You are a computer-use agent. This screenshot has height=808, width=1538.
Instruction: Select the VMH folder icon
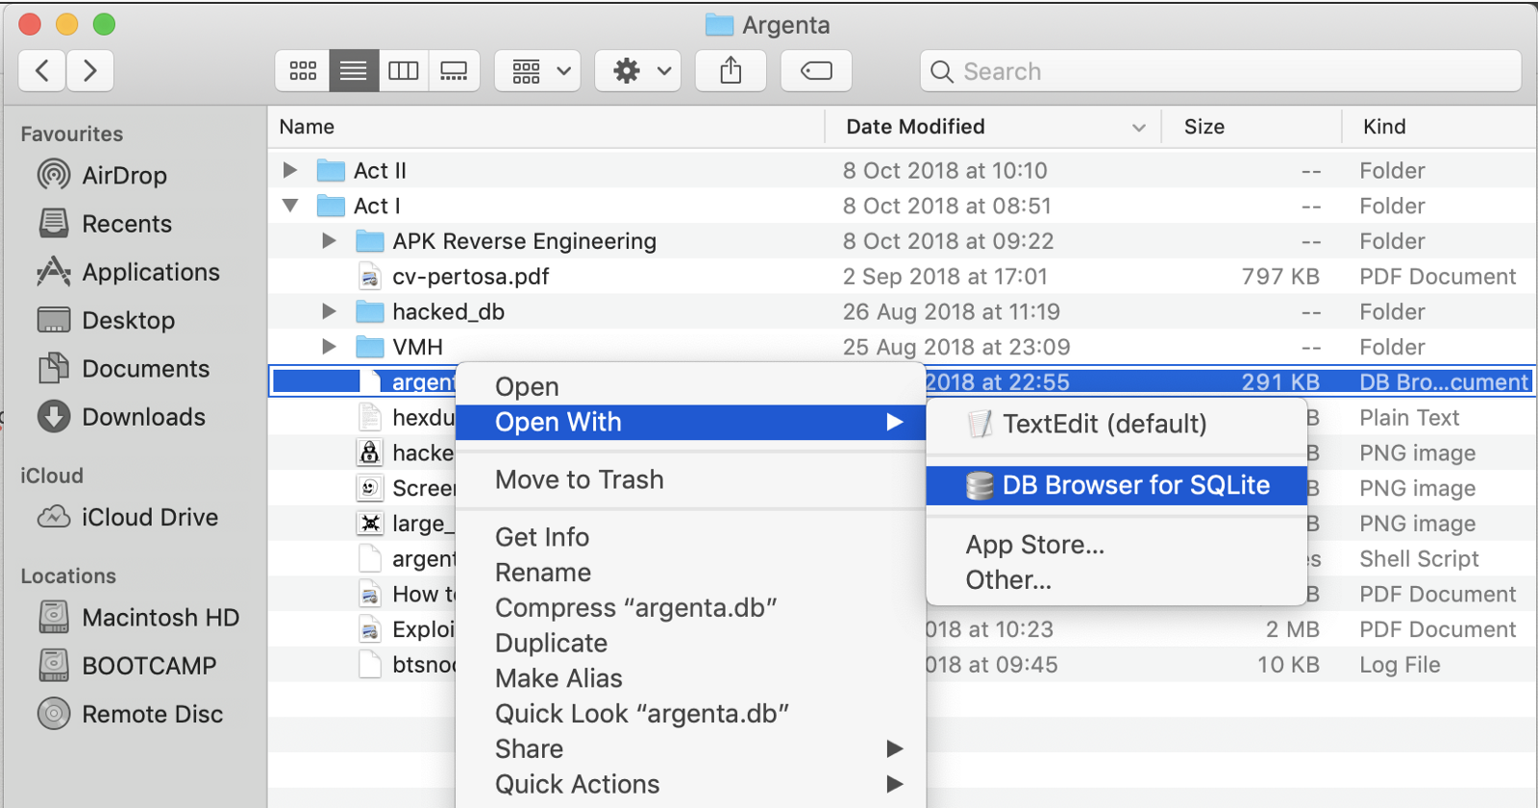tap(370, 347)
